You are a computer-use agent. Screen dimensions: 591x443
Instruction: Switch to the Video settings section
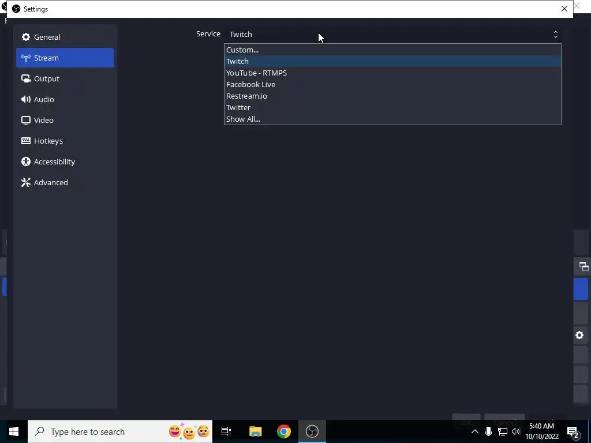pyautogui.click(x=65, y=120)
